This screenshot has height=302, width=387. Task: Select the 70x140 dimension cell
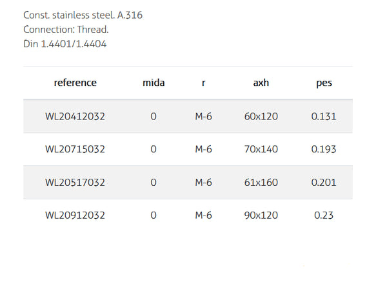coord(263,150)
